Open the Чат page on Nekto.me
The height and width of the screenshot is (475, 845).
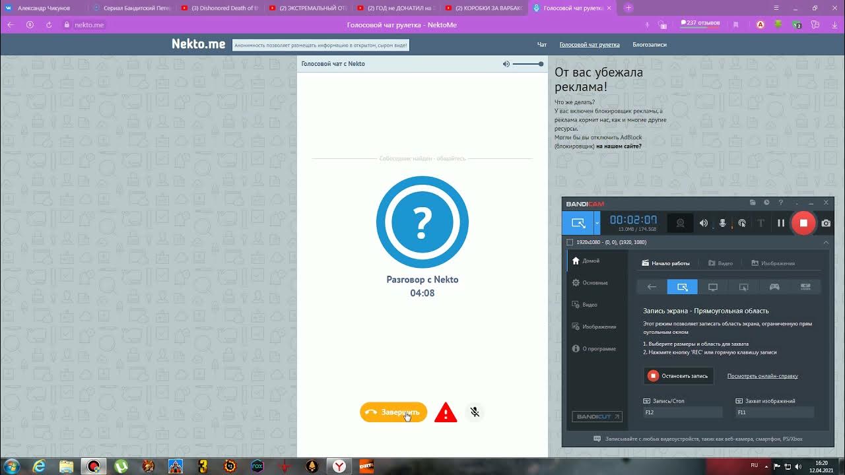(x=542, y=45)
